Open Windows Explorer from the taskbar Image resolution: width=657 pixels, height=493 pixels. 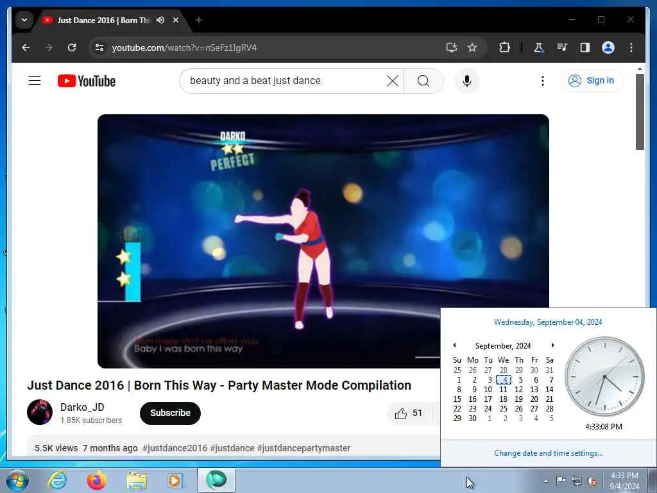137,481
